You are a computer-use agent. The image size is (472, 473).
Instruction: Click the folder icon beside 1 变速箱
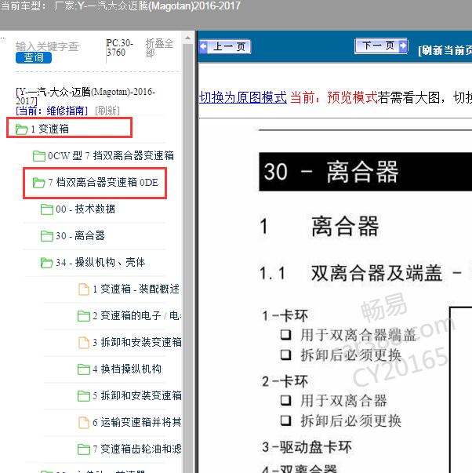[22, 129]
